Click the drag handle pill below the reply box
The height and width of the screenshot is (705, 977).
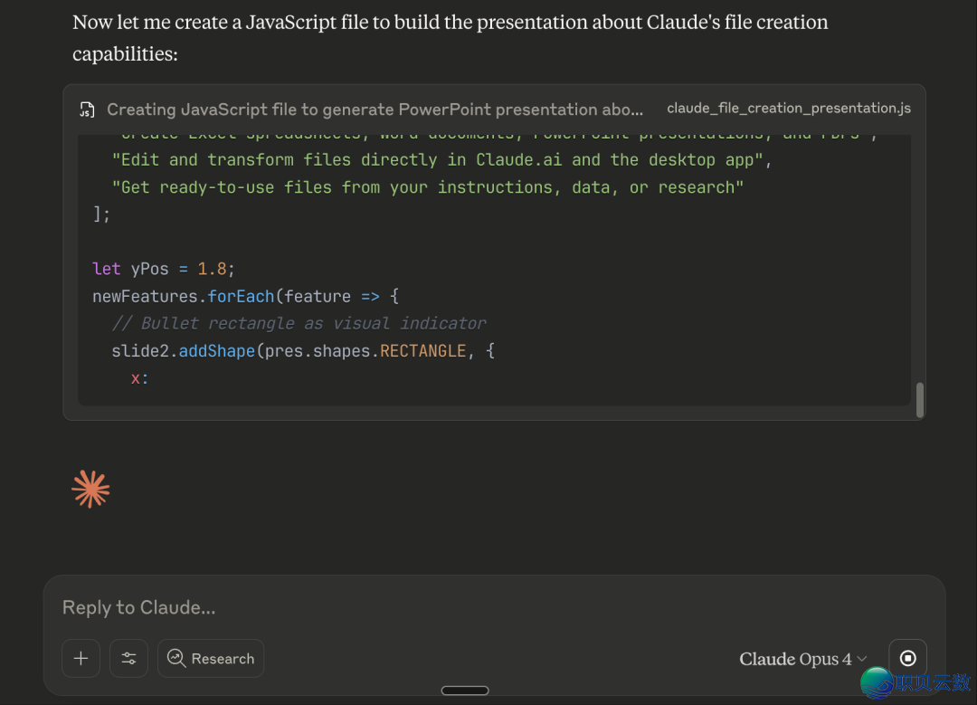(465, 690)
